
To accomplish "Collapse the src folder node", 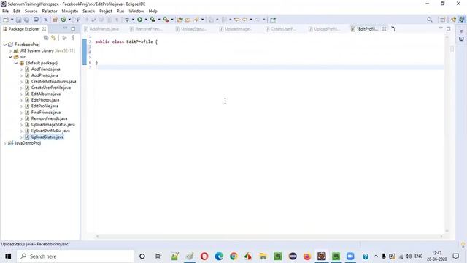I will (10, 57).
